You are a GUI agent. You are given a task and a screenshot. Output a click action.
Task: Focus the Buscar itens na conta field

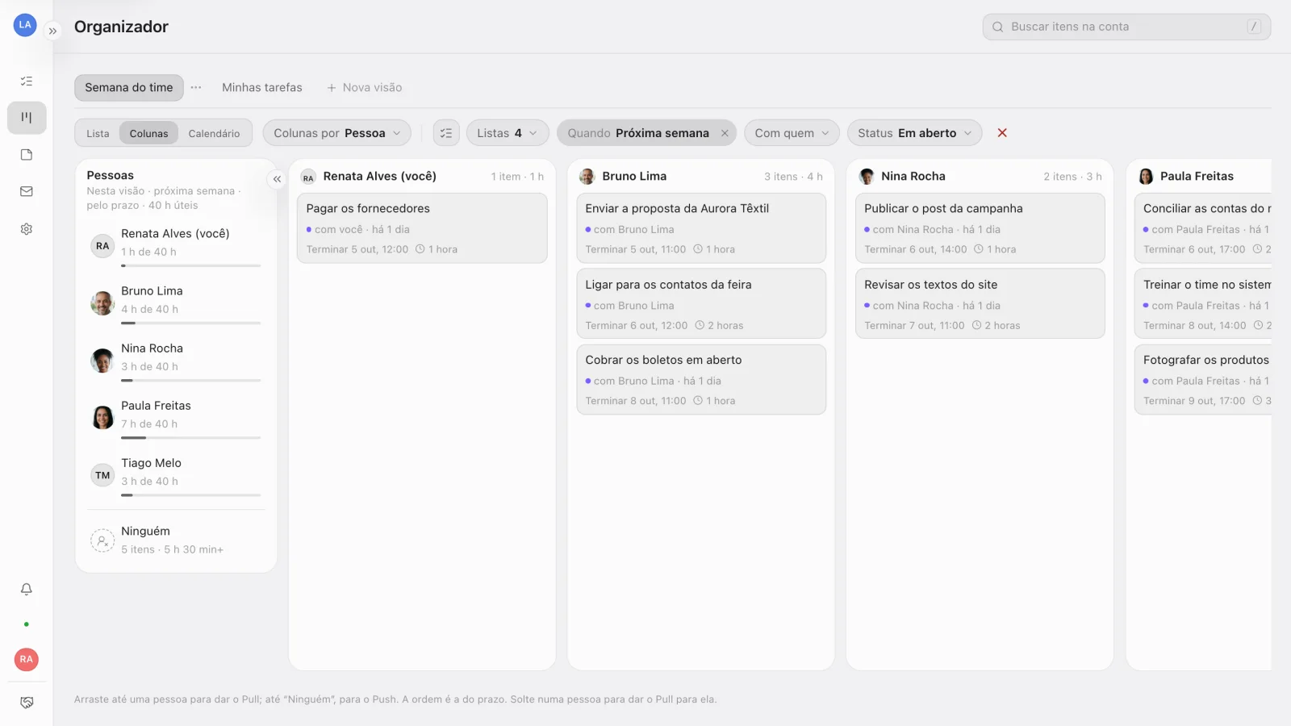coord(1126,27)
